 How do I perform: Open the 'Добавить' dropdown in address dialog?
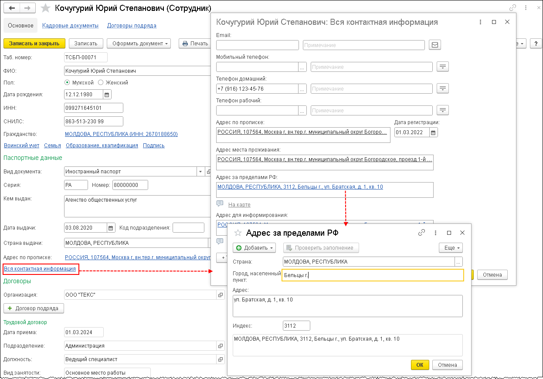255,248
